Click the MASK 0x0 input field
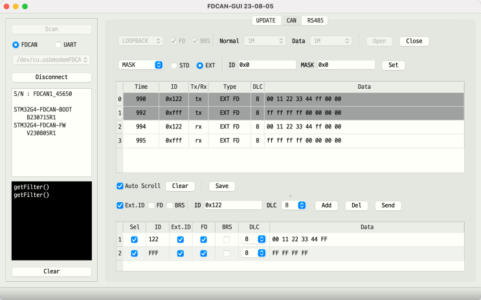Image resolution: width=481 pixels, height=300 pixels. click(x=346, y=65)
